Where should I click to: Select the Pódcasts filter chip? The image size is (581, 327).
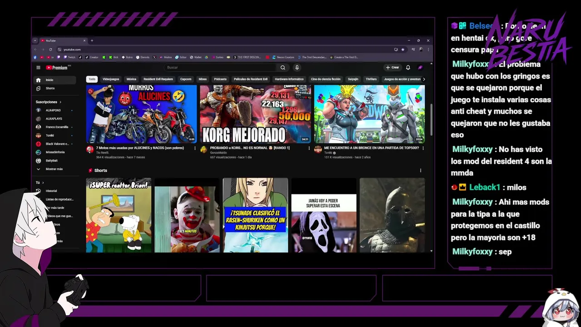(220, 79)
